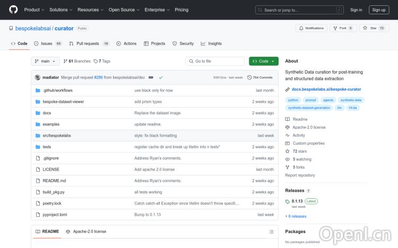Open README outline list icon
The width and height of the screenshot is (398, 248).
(x=271, y=232)
